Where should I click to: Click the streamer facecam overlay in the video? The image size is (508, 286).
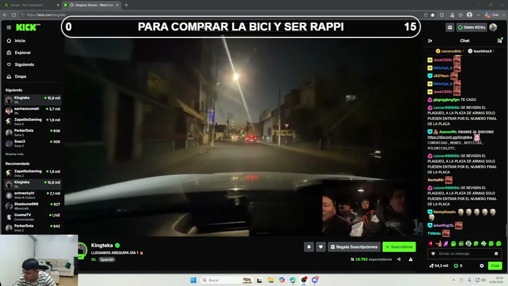click(x=372, y=208)
